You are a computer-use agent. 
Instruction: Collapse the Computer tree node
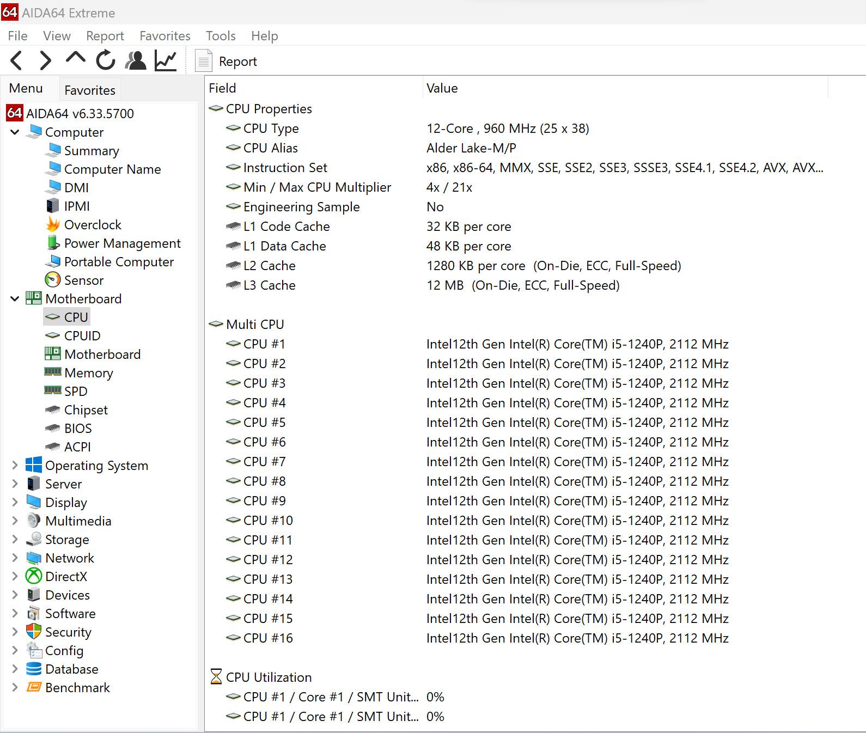[x=15, y=132]
